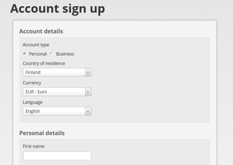Click the 'Personal details' section heading
The image size is (233, 165).
(x=42, y=133)
